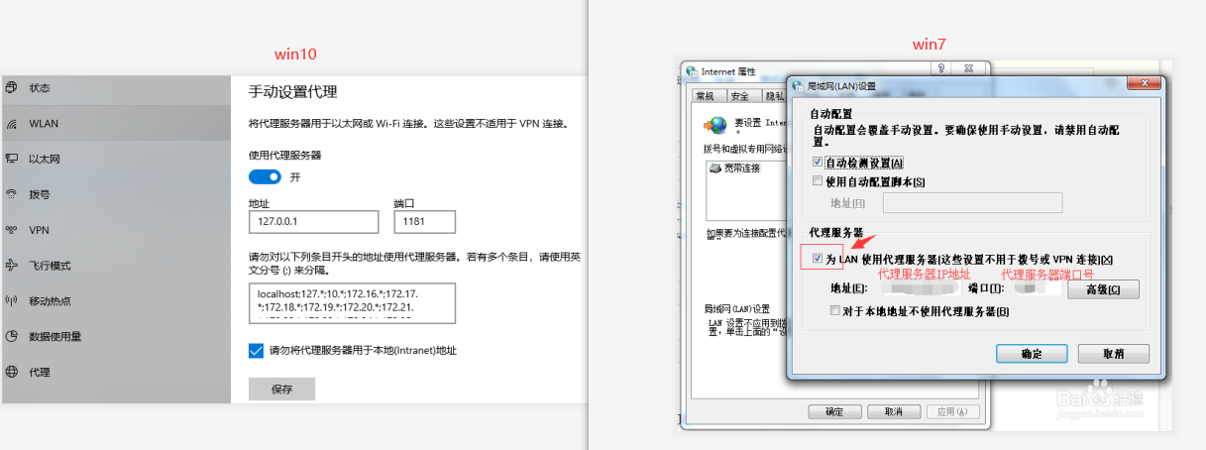Switch to the 安全 tab
Image resolution: width=1206 pixels, height=450 pixels.
[x=739, y=96]
